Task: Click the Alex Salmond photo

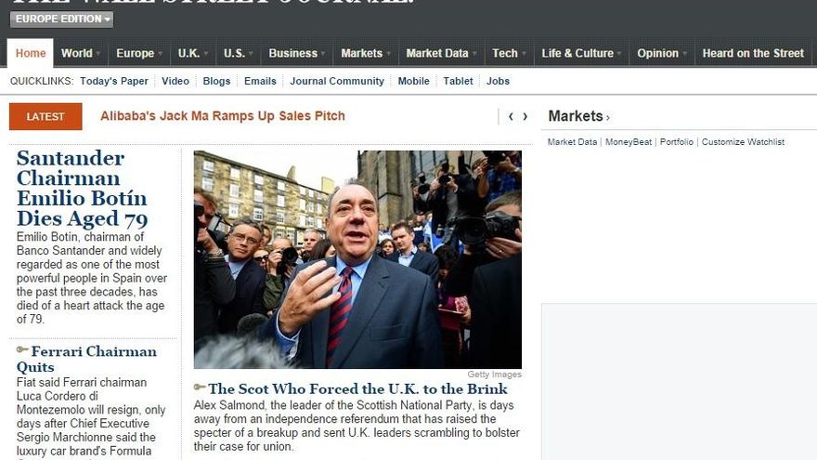Action: coord(357,259)
